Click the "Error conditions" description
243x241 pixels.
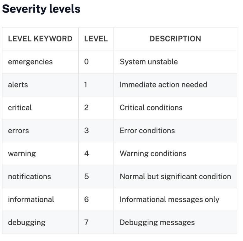[147, 131]
